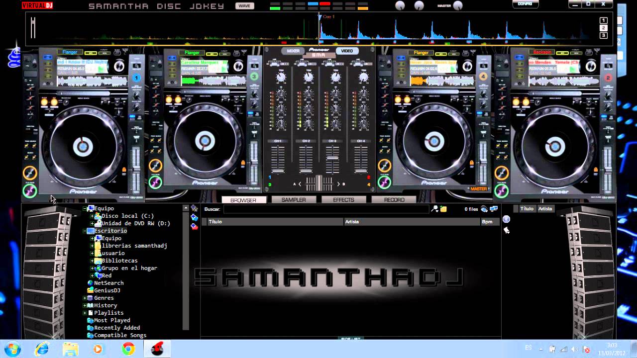
Task: Select the blue deck 1 number indicator
Action: [x=136, y=78]
